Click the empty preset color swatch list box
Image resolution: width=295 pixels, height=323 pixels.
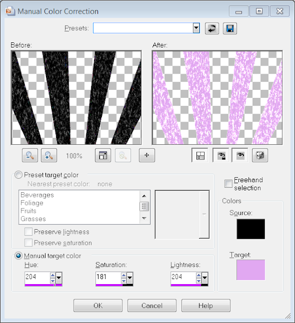[182, 214]
